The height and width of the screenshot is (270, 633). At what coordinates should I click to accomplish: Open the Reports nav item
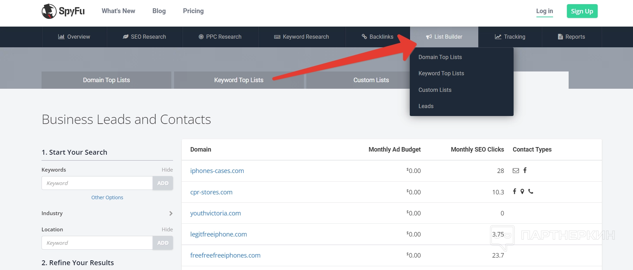(571, 37)
